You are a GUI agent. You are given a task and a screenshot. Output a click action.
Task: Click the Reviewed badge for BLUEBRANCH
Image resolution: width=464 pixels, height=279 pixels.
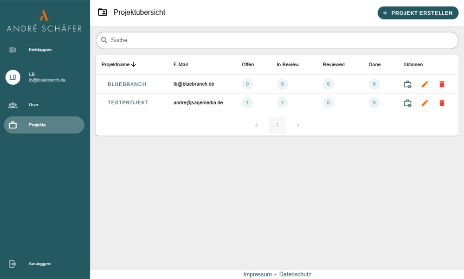click(328, 84)
